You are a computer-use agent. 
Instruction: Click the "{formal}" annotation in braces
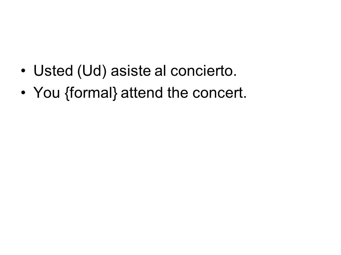[x=91, y=93]
